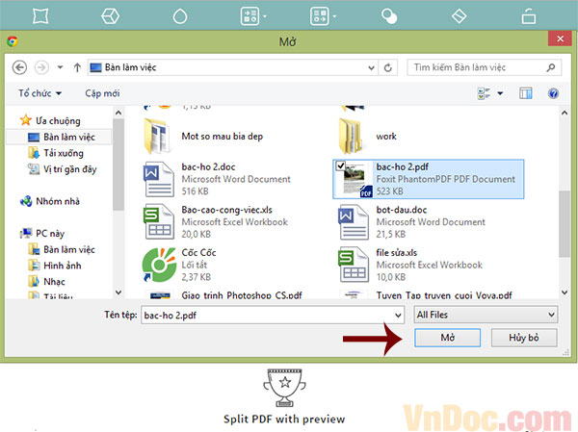Image resolution: width=578 pixels, height=432 pixels.
Task: Go up one folder level arrow
Action: (77, 67)
